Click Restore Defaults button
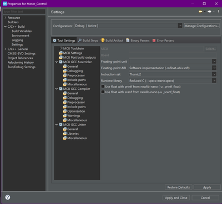 pyautogui.click(x=179, y=187)
